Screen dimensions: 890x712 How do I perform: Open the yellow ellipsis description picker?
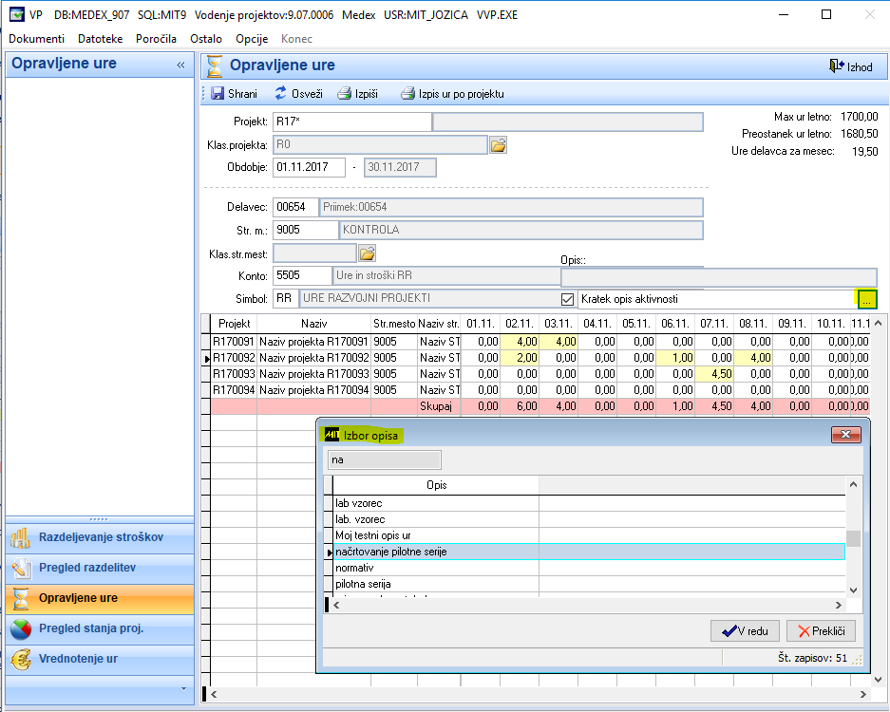865,299
